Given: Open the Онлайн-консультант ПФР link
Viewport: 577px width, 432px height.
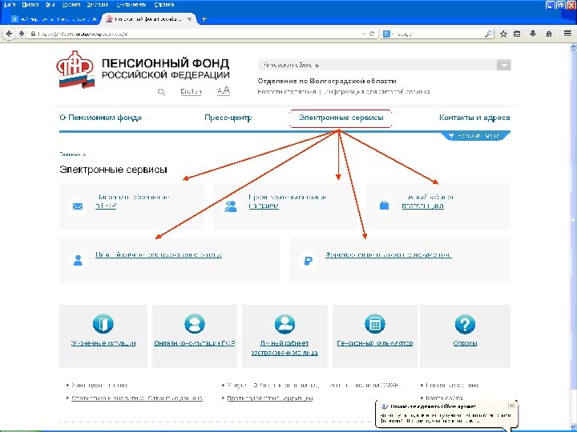Looking at the screenshot, I should click(194, 343).
